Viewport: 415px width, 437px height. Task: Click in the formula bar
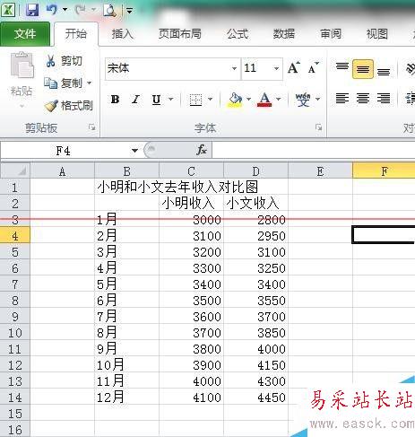click(x=314, y=150)
